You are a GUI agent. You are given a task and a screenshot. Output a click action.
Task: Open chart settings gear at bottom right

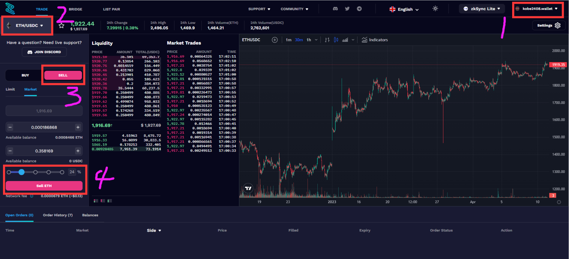pyautogui.click(x=559, y=202)
